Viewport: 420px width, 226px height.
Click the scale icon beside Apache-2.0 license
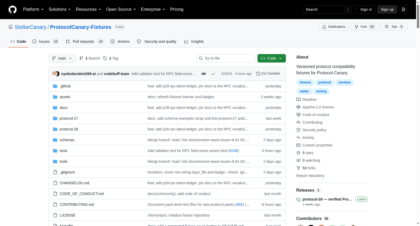click(298, 107)
